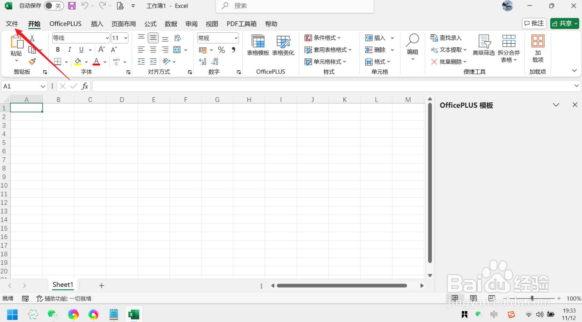
Task: Toggle Align Left horizontal alignment
Action: (x=141, y=50)
